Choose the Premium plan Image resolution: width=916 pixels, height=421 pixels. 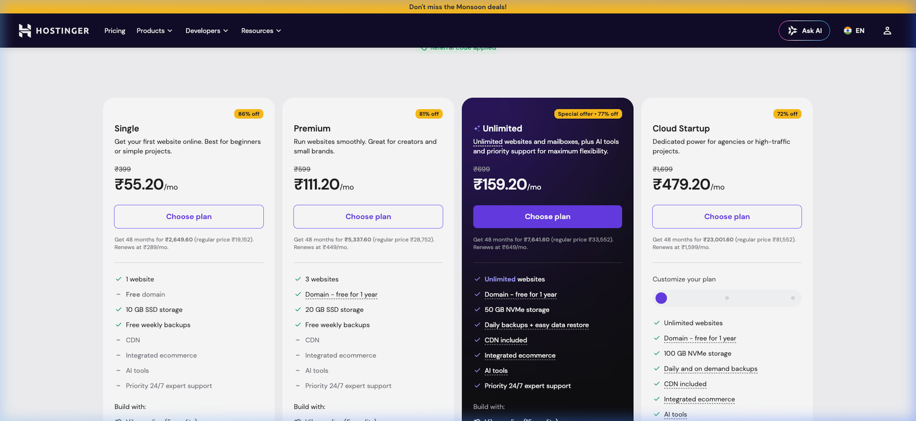[368, 216]
